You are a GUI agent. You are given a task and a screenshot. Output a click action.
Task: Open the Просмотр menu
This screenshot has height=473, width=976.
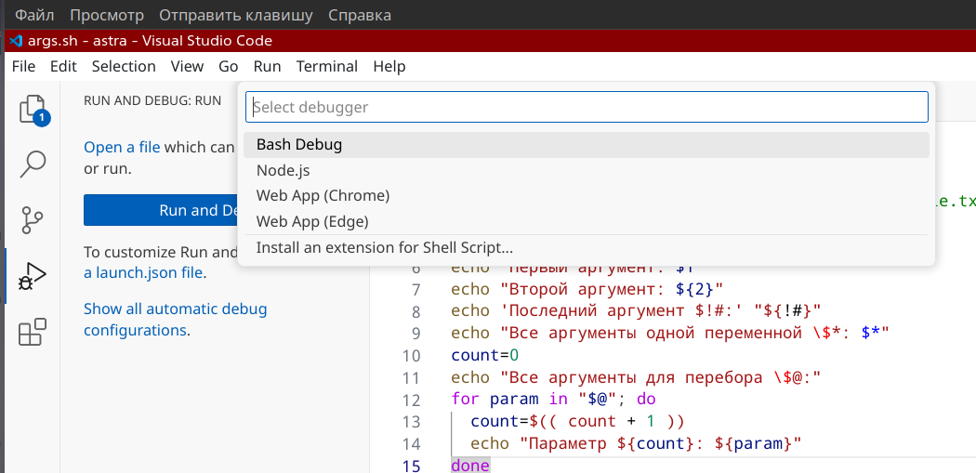click(107, 15)
